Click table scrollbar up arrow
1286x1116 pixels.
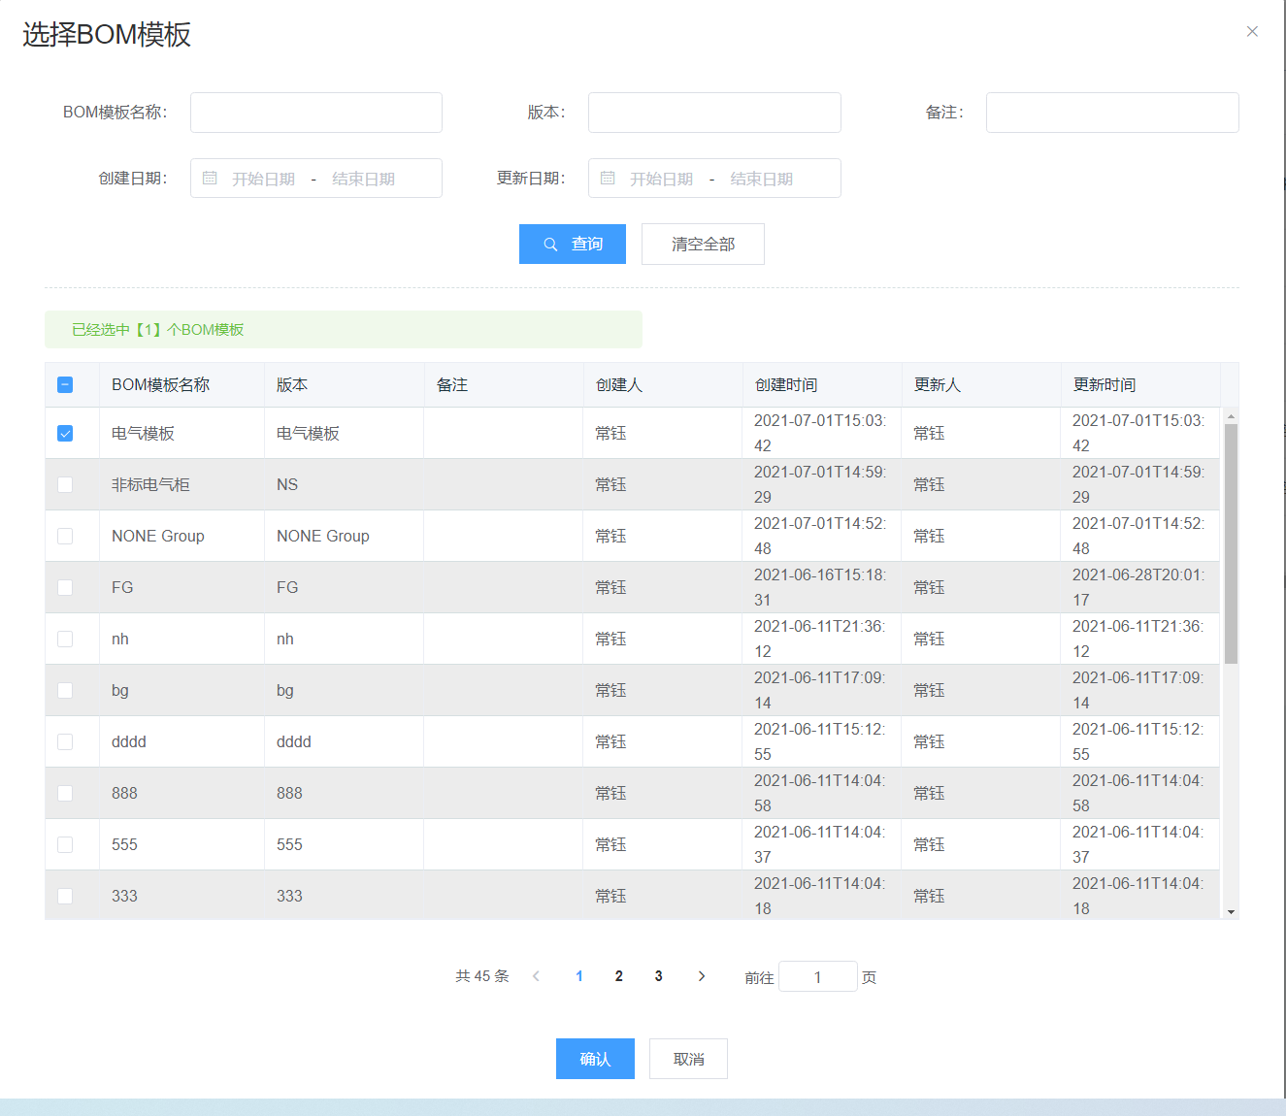[1231, 416]
